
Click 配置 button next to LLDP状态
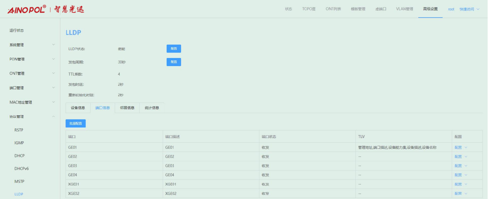pos(174,49)
